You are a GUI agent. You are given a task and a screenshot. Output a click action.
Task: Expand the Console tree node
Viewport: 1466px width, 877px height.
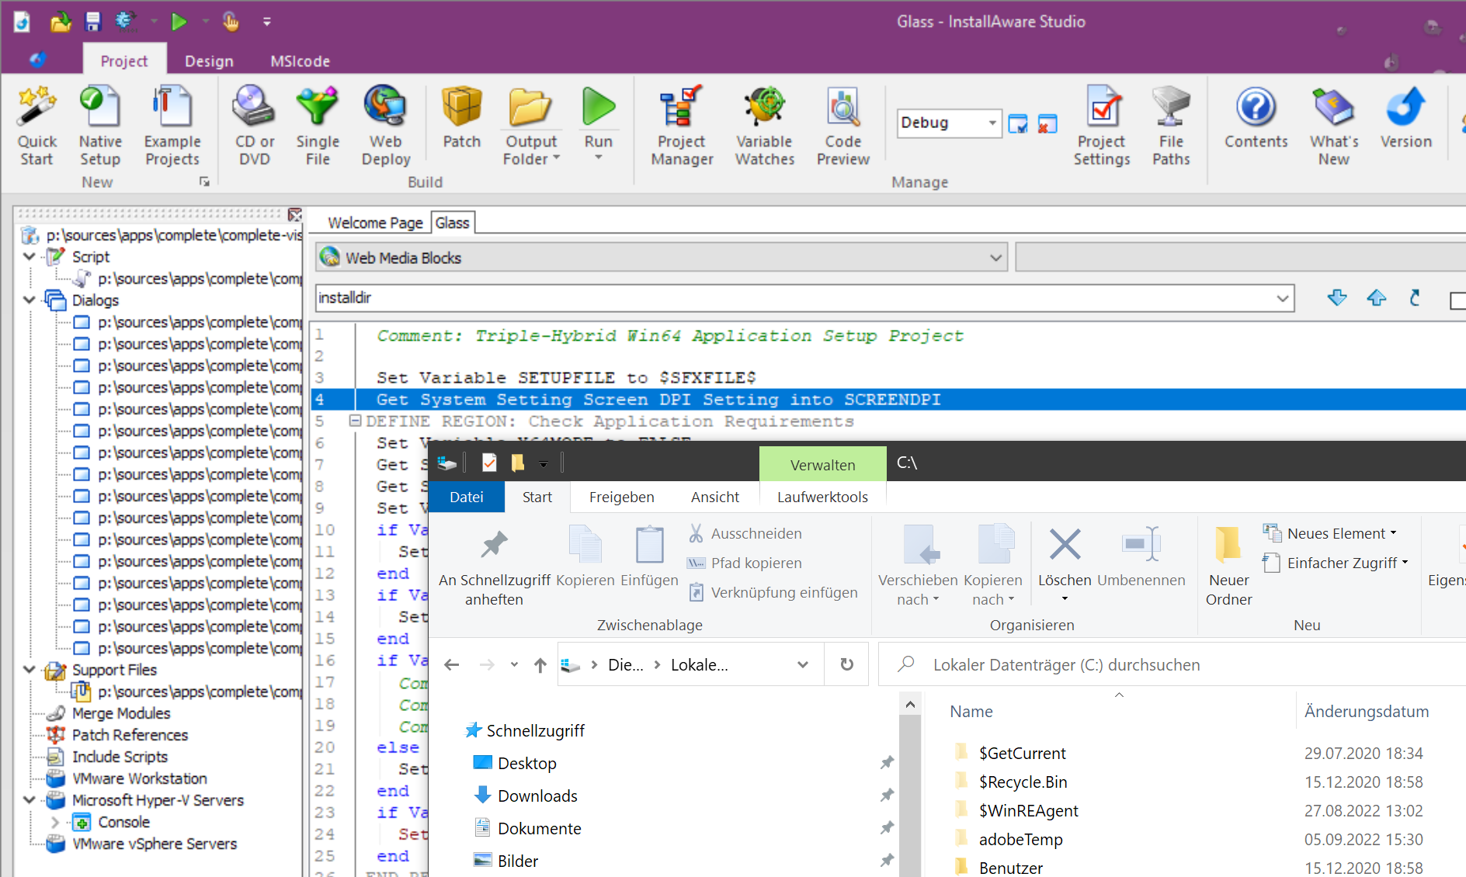55,821
